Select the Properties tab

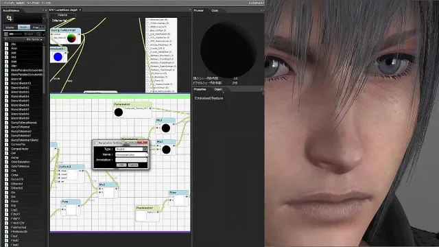pos(200,89)
